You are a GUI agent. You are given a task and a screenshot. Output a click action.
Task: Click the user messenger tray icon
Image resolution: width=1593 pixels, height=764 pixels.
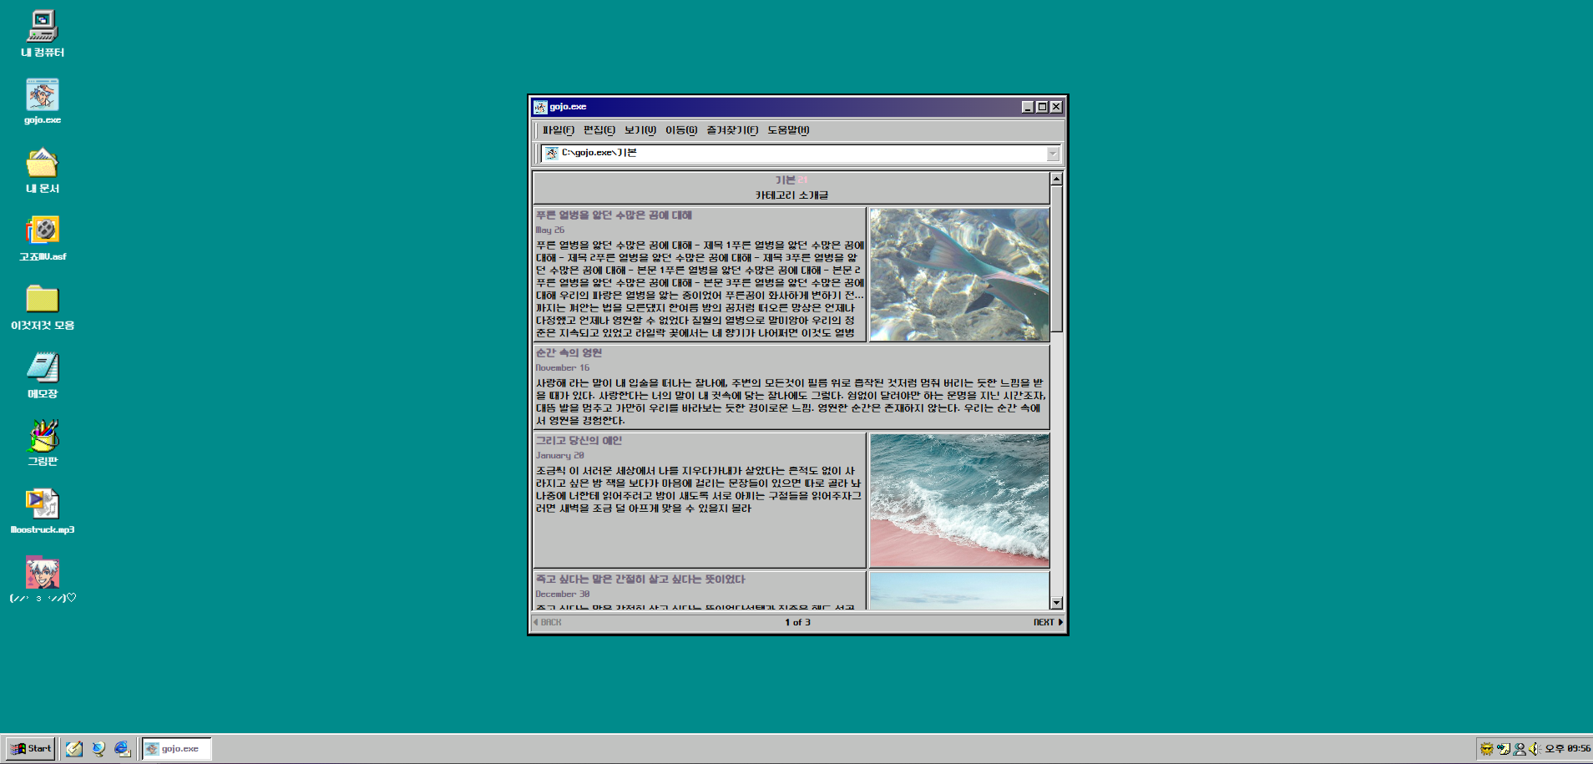(1520, 749)
